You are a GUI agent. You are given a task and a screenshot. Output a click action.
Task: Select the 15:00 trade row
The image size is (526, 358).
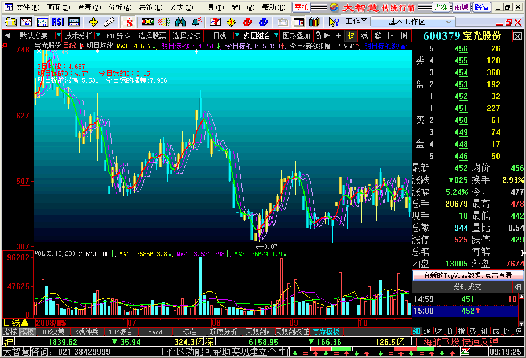click(465, 311)
